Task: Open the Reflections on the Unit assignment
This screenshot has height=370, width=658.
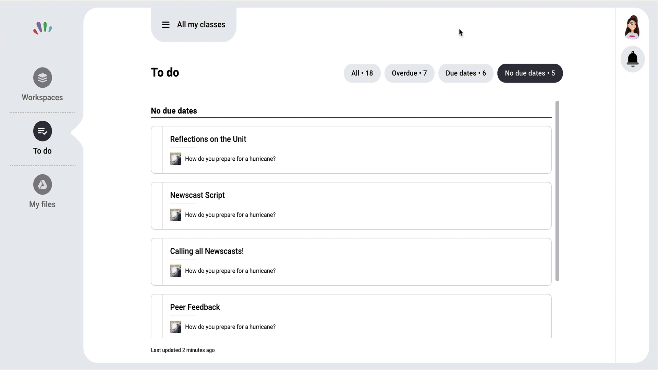Action: click(x=208, y=139)
